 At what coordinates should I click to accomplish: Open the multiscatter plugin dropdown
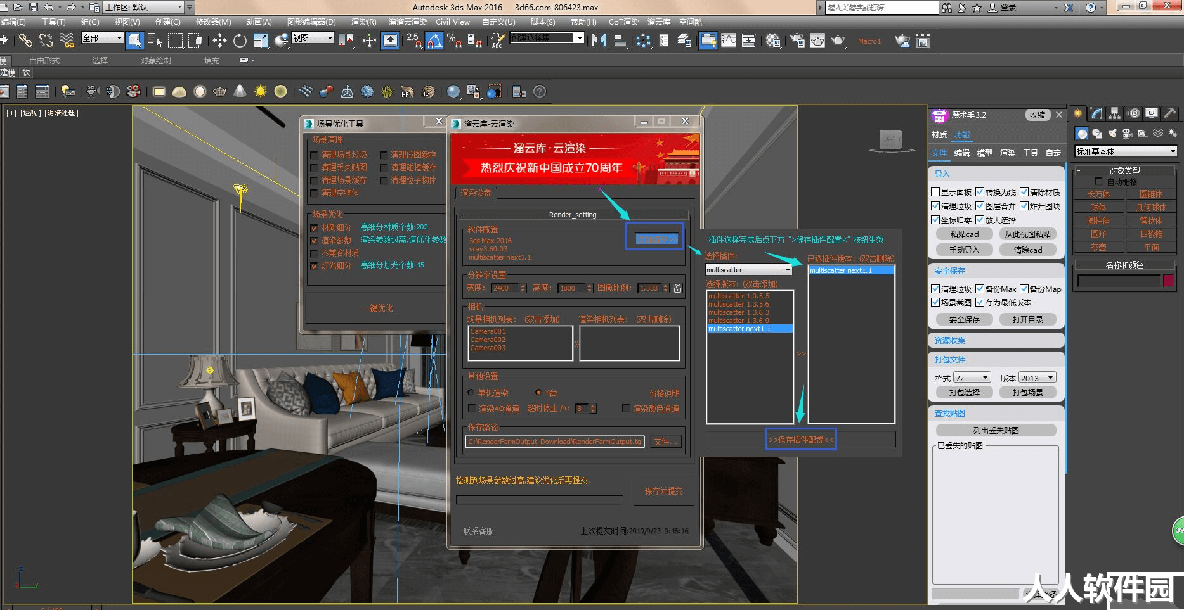click(x=749, y=270)
